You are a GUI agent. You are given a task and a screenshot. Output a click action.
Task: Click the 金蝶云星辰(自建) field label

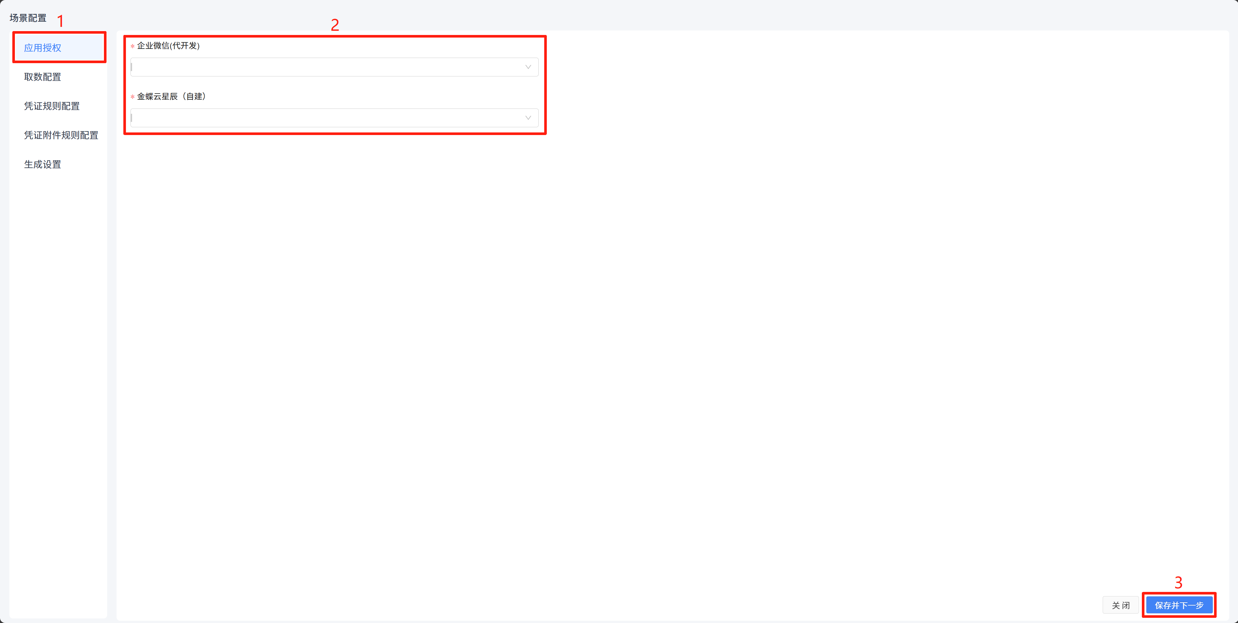click(x=172, y=96)
